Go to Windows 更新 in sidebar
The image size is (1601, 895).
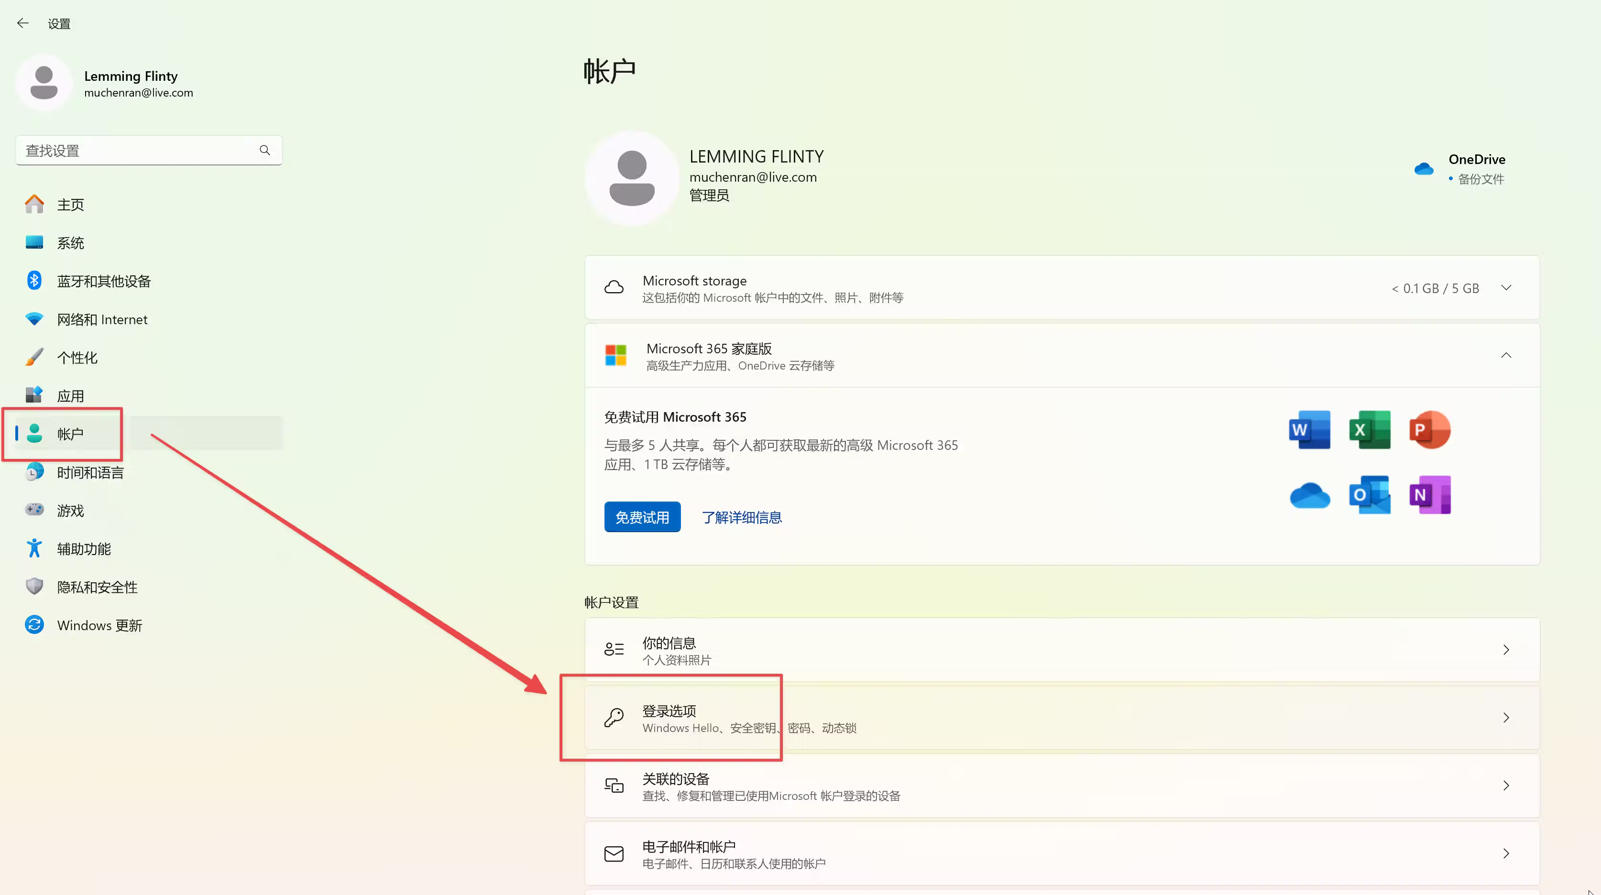pos(99,625)
